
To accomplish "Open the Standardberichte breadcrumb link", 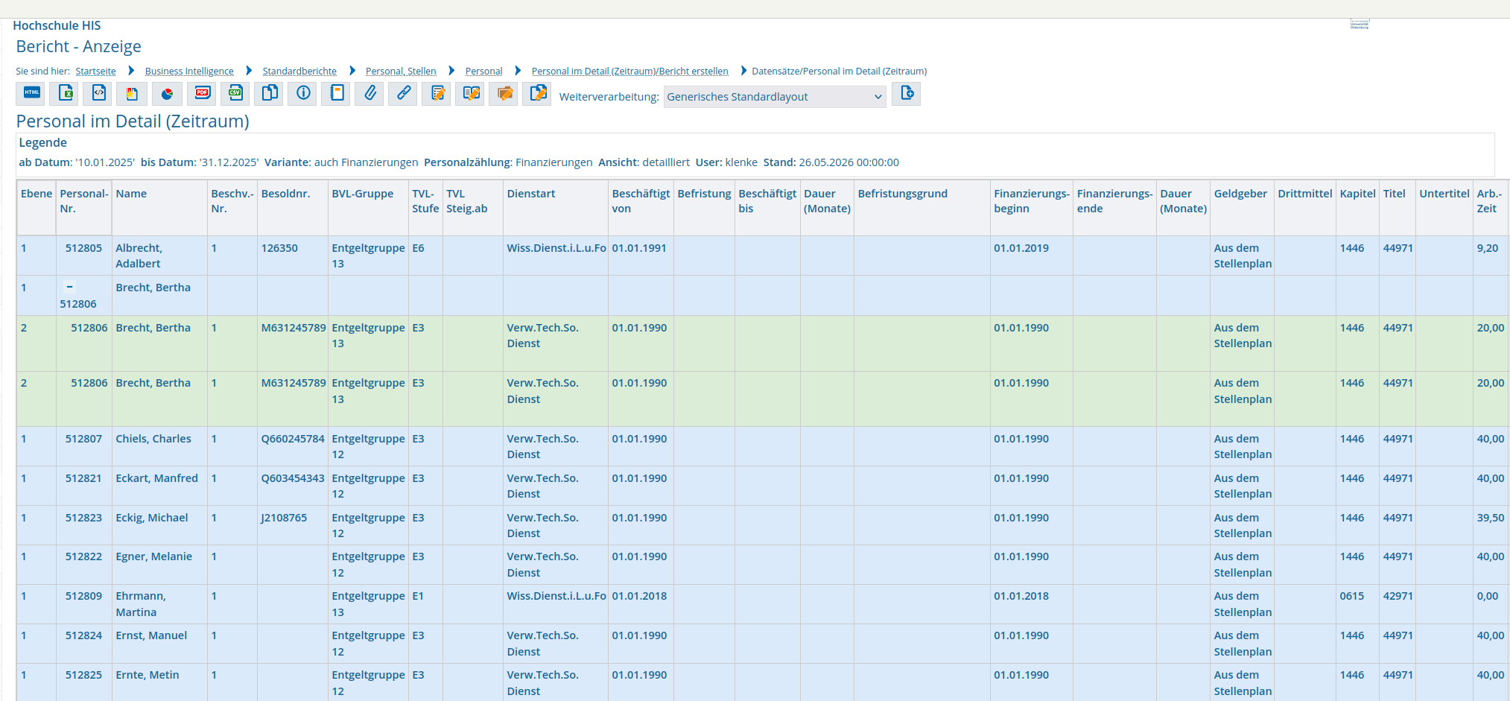I will point(299,72).
